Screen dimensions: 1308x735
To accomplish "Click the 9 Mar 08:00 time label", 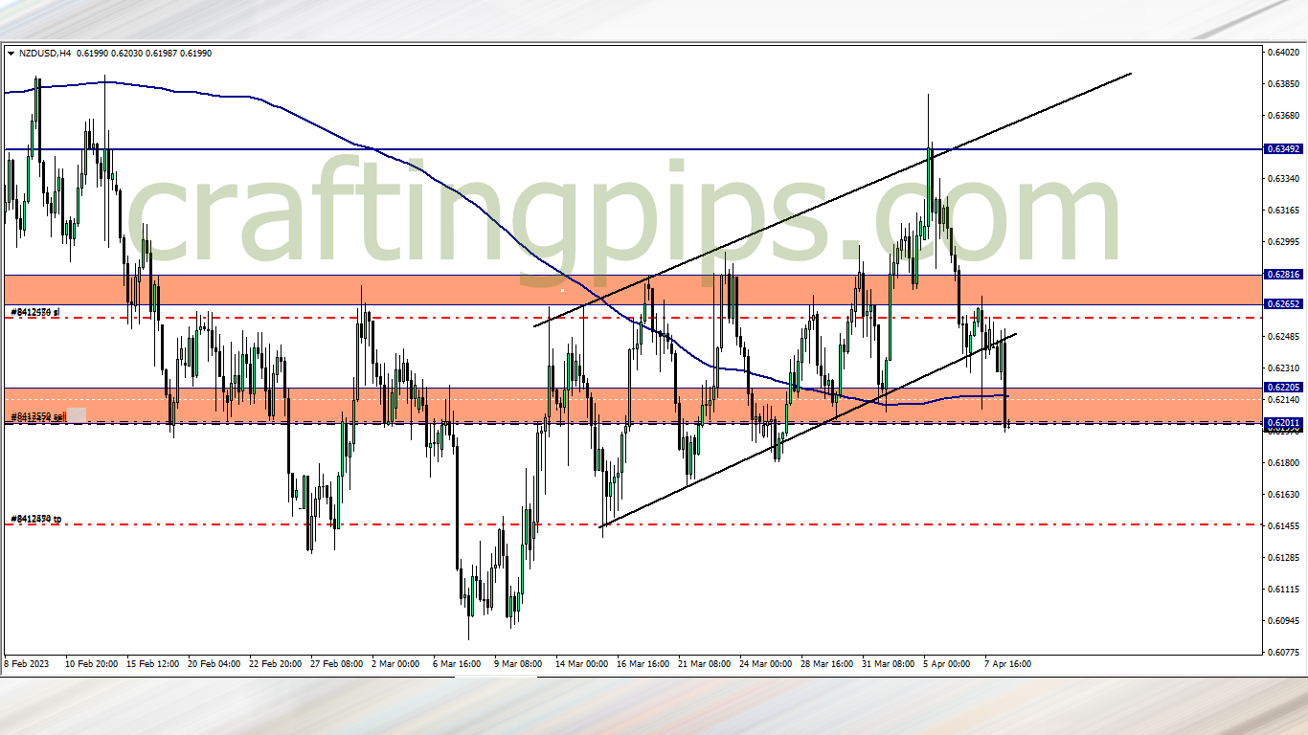I will click(518, 663).
